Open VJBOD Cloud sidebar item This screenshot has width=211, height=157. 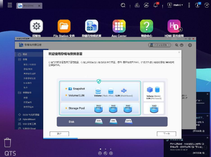27,128
